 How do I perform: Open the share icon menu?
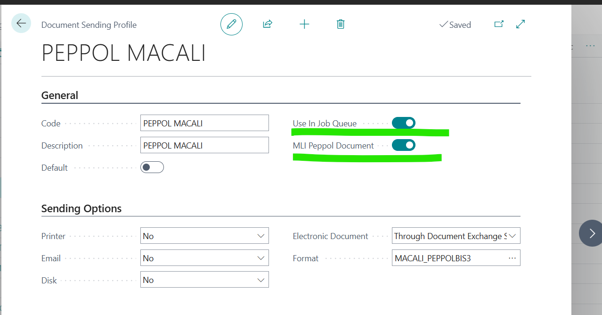point(268,24)
